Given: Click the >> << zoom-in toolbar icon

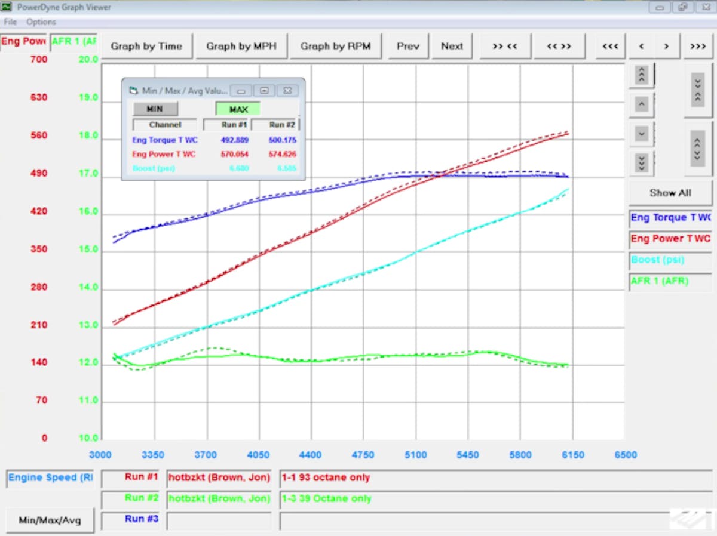Looking at the screenshot, I should click(505, 46).
